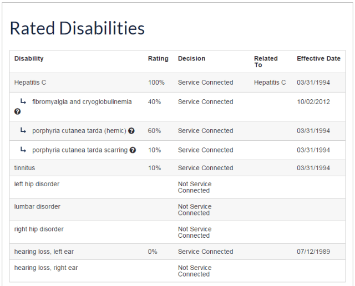Click the 100% rating for Hepatitis C
355x286 pixels.
[156, 83]
